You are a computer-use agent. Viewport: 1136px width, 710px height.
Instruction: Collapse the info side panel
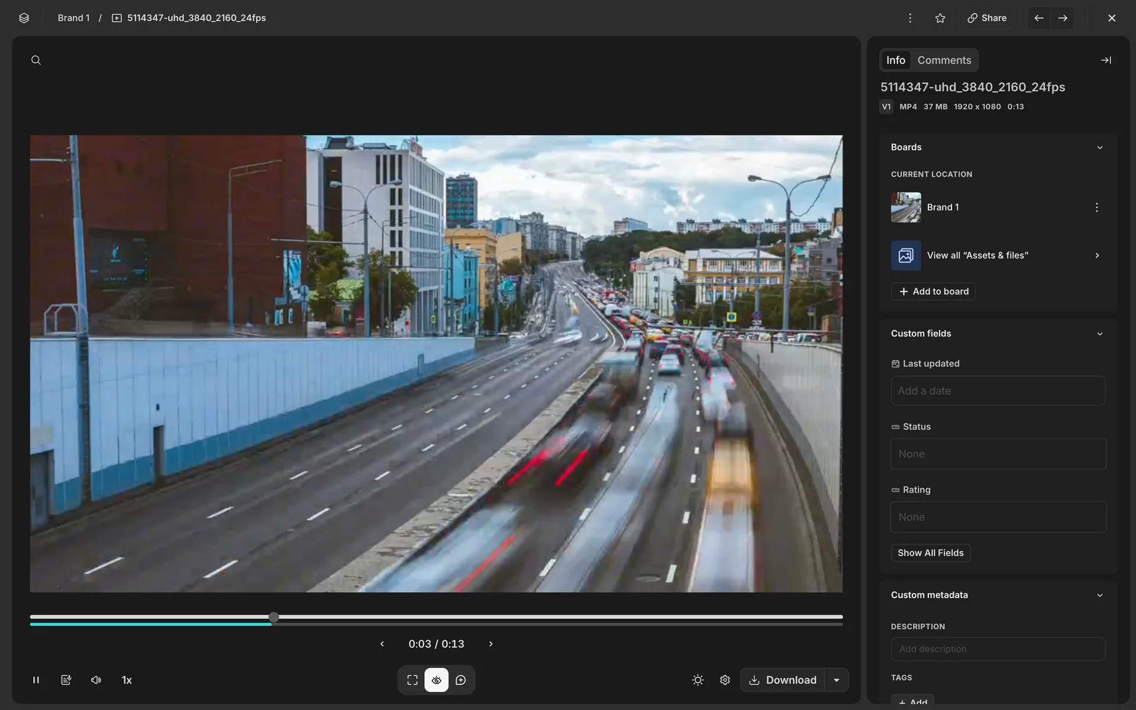tap(1105, 60)
